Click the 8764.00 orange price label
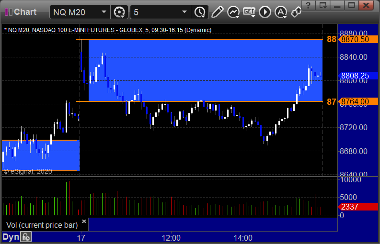 click(358, 101)
